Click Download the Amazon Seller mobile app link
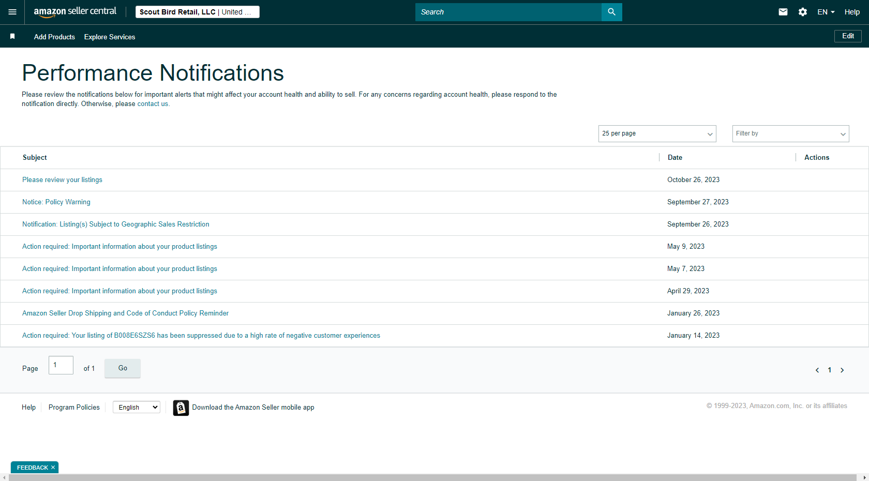Viewport: 869px width, 481px height. (x=253, y=408)
